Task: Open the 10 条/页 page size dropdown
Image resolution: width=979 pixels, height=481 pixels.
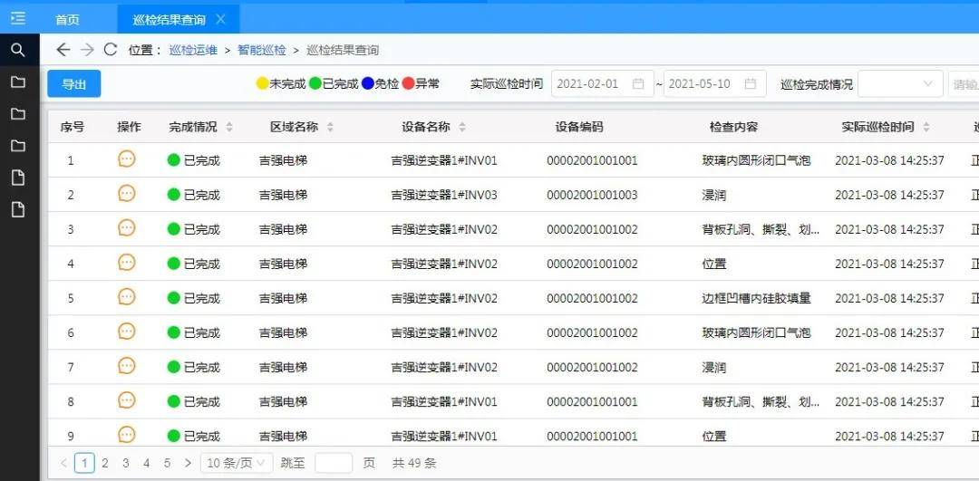Action: click(237, 463)
